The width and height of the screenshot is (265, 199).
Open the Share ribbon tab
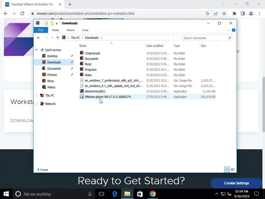click(x=70, y=30)
